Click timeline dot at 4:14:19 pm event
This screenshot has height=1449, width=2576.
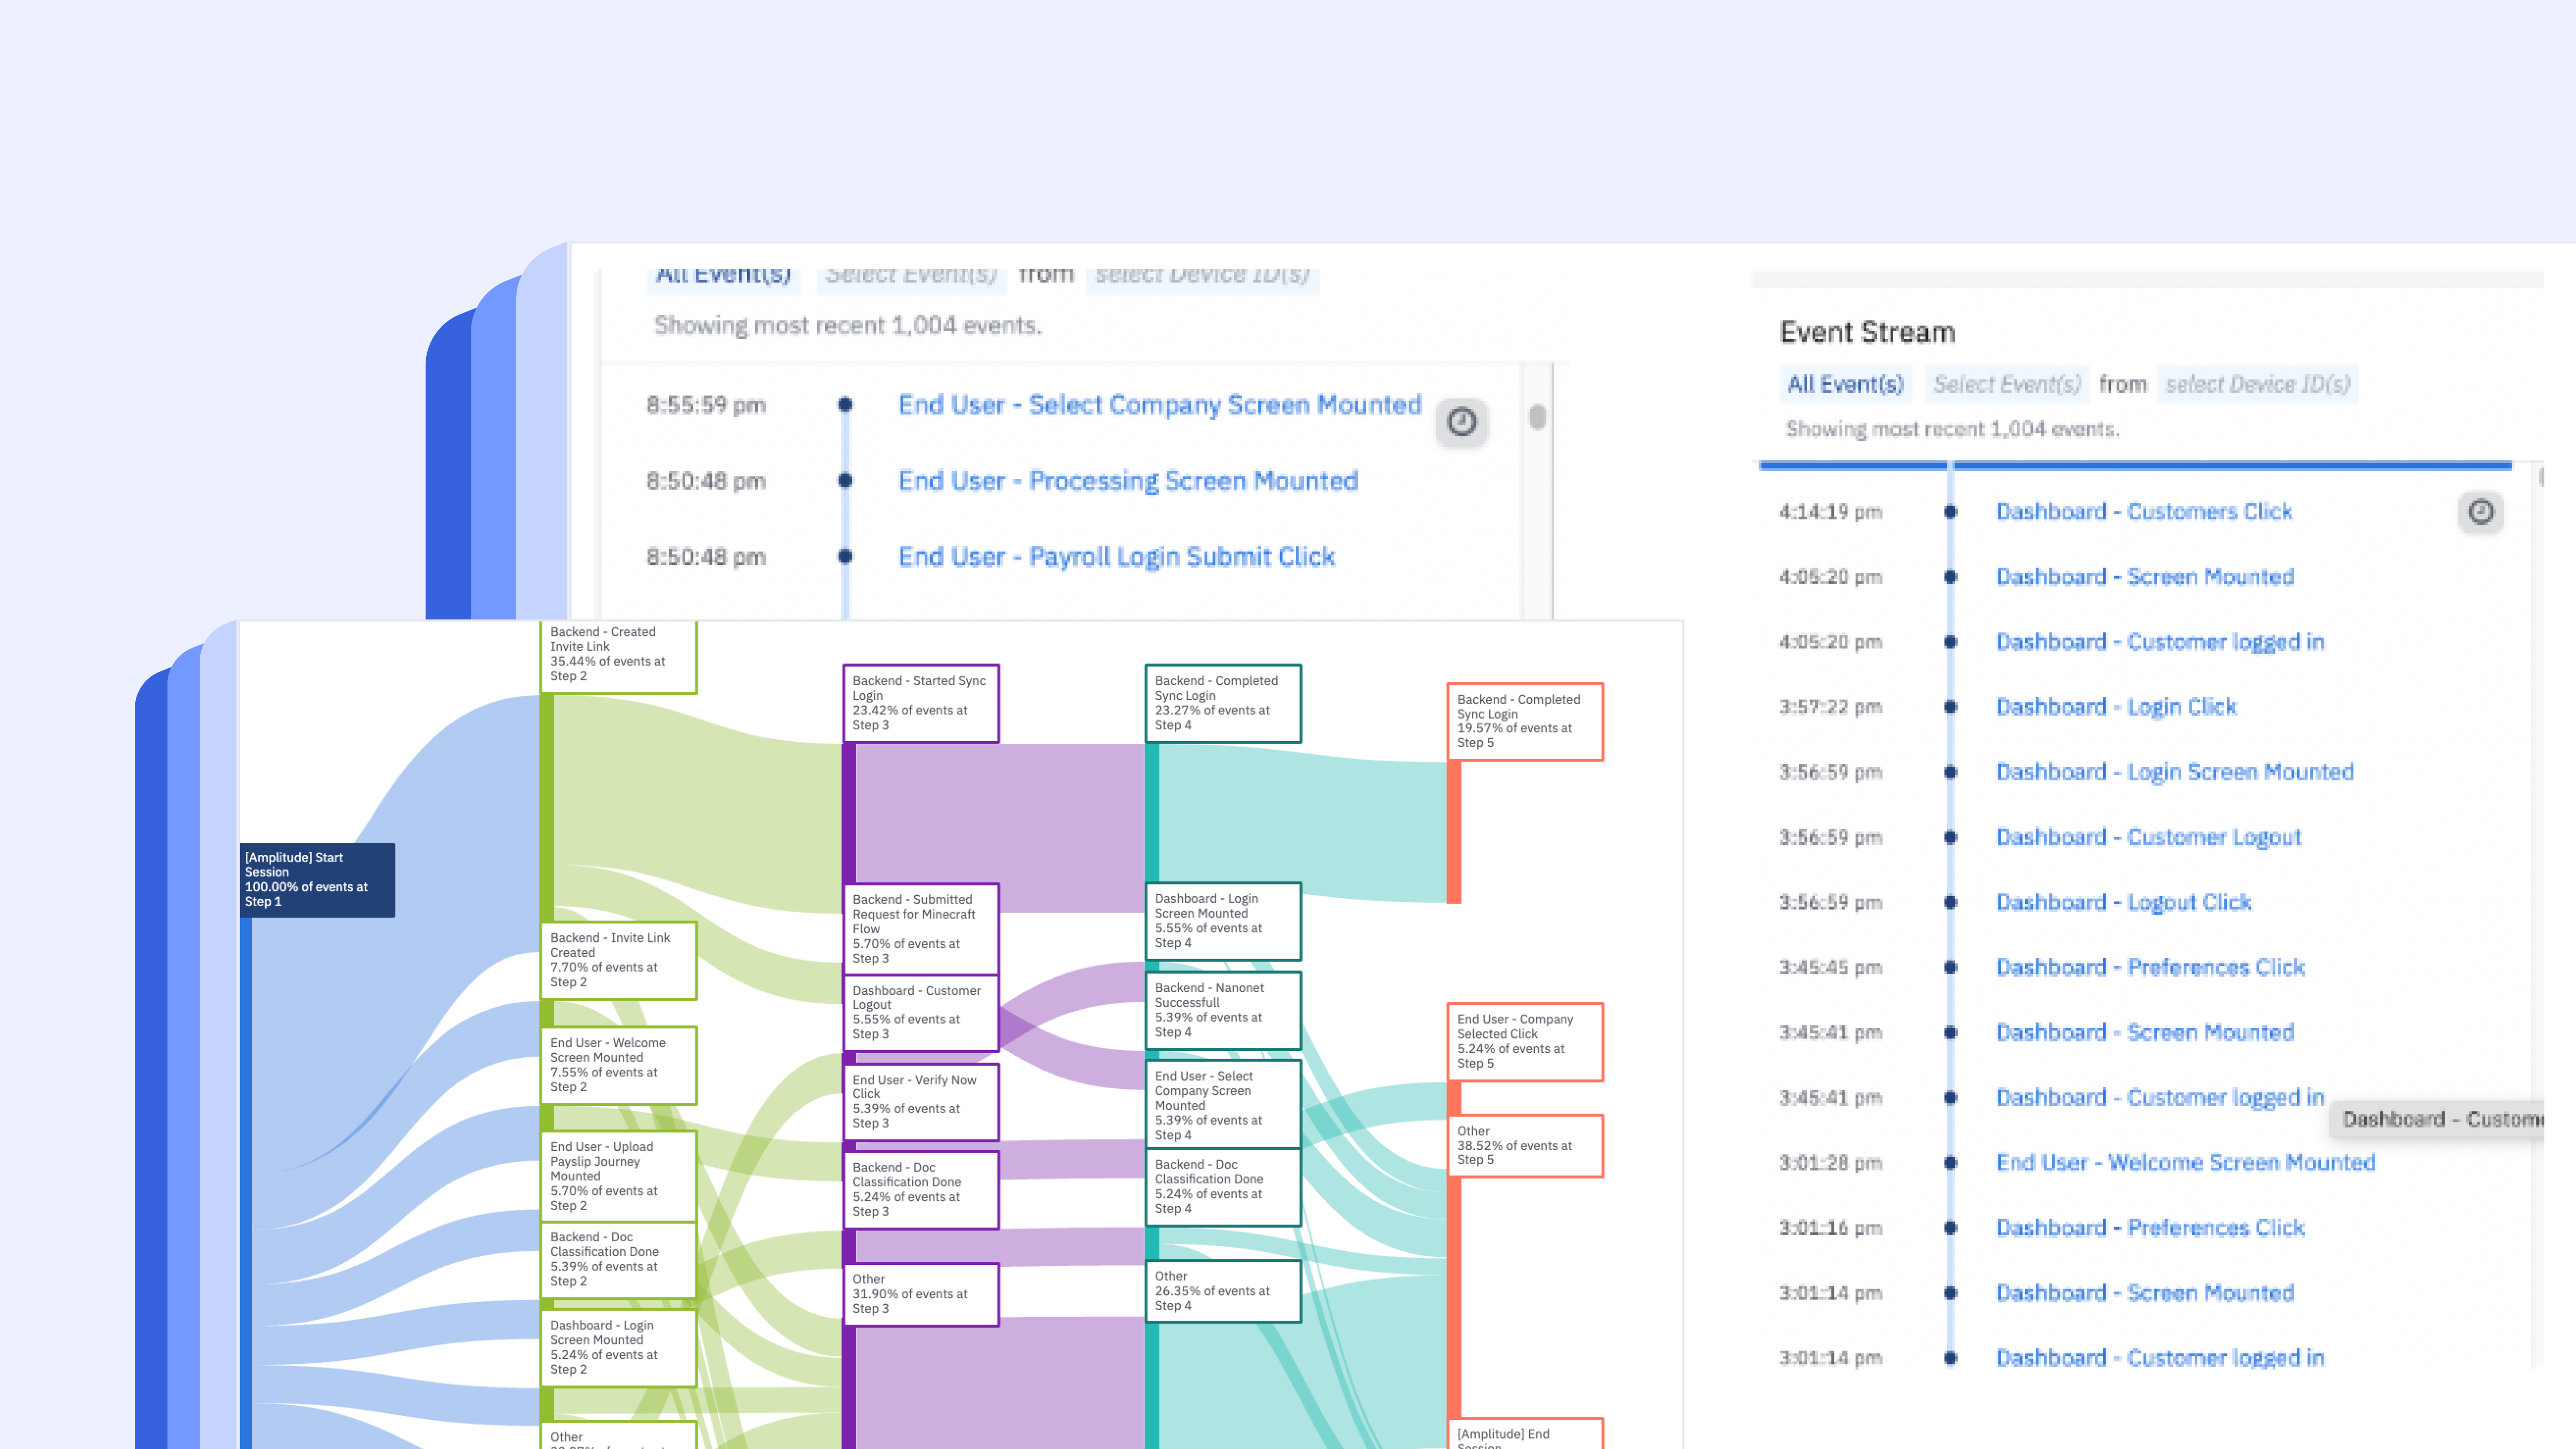point(1950,512)
